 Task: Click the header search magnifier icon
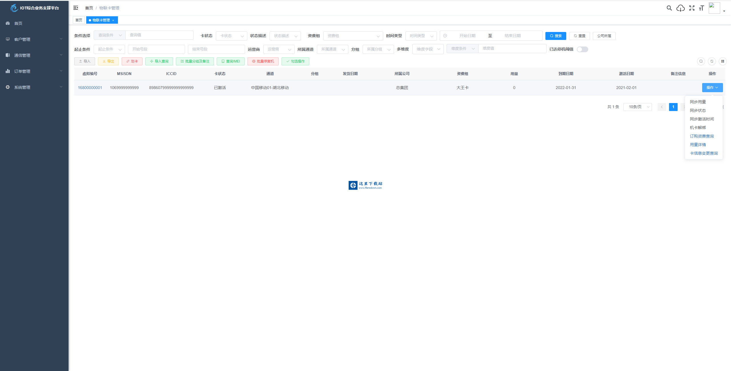click(669, 8)
